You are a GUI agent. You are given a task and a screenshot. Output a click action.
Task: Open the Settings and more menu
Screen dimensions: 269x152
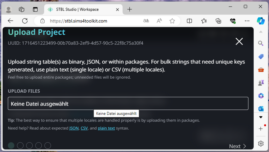pyautogui.click(x=247, y=21)
